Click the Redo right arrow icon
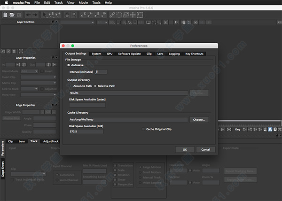The image size is (282, 201). 35,15
